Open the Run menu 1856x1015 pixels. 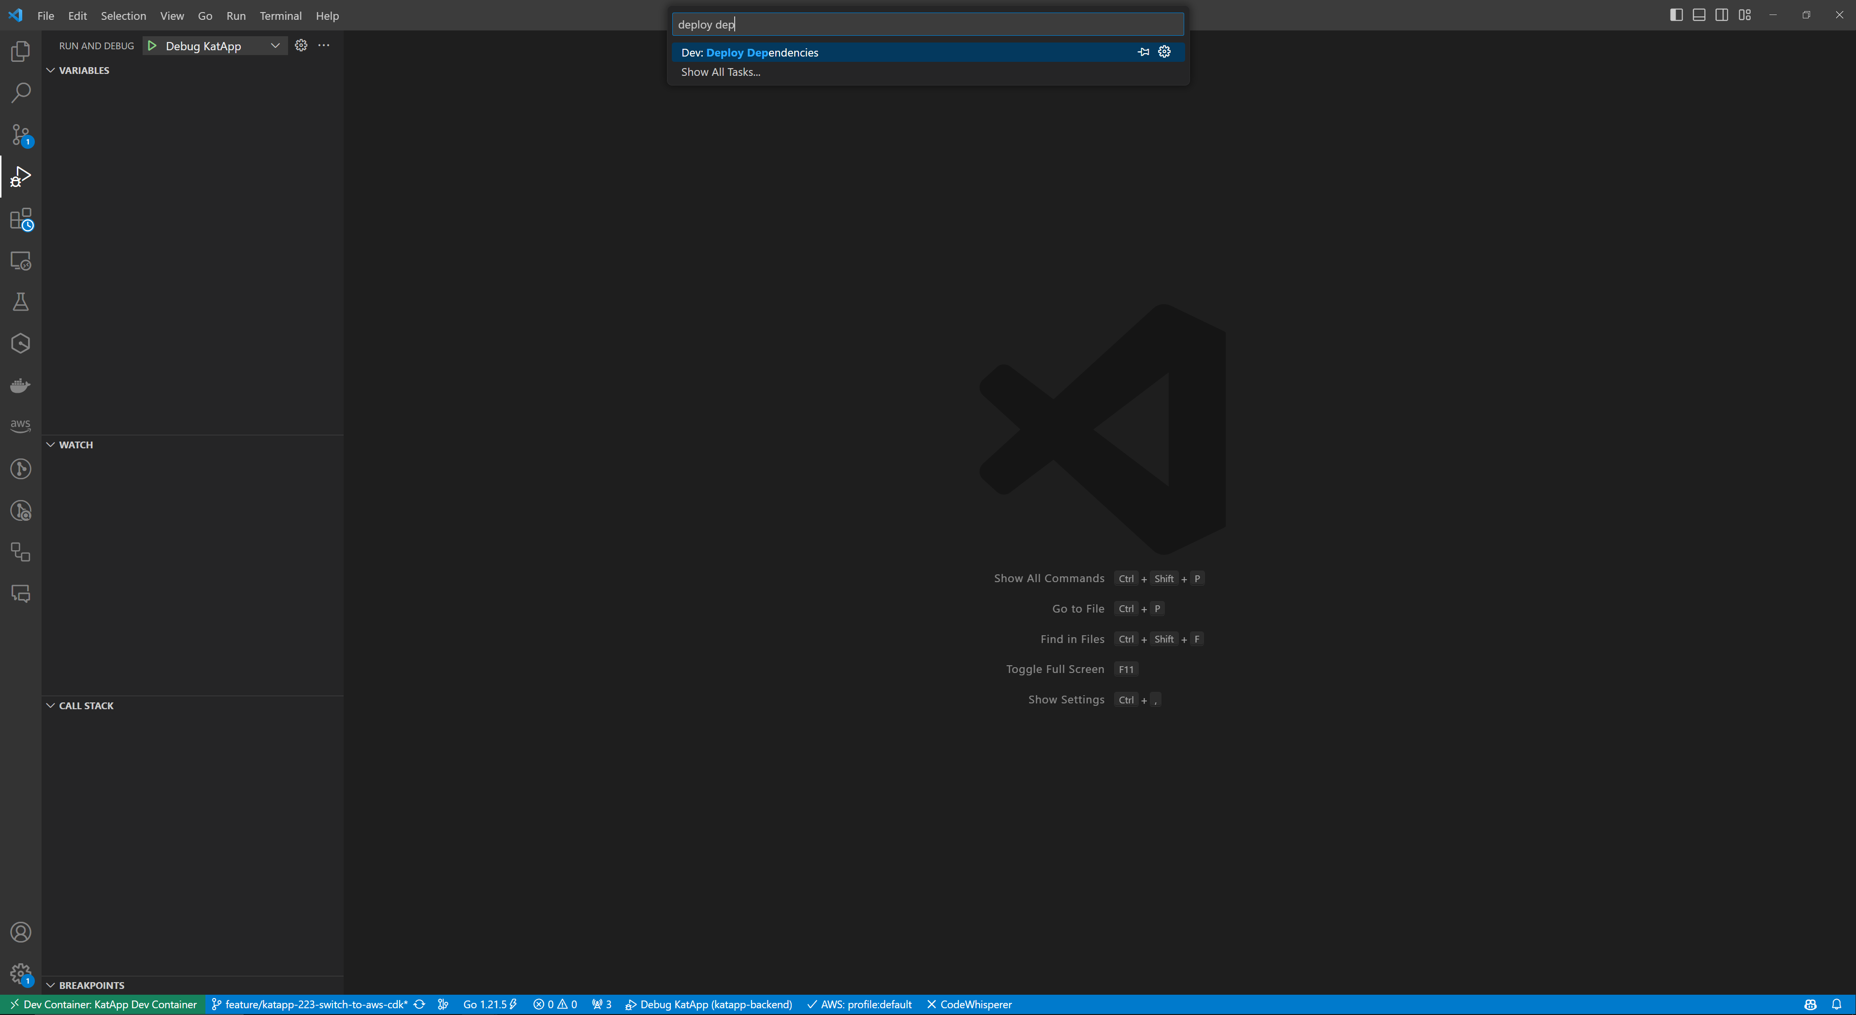[x=235, y=15]
